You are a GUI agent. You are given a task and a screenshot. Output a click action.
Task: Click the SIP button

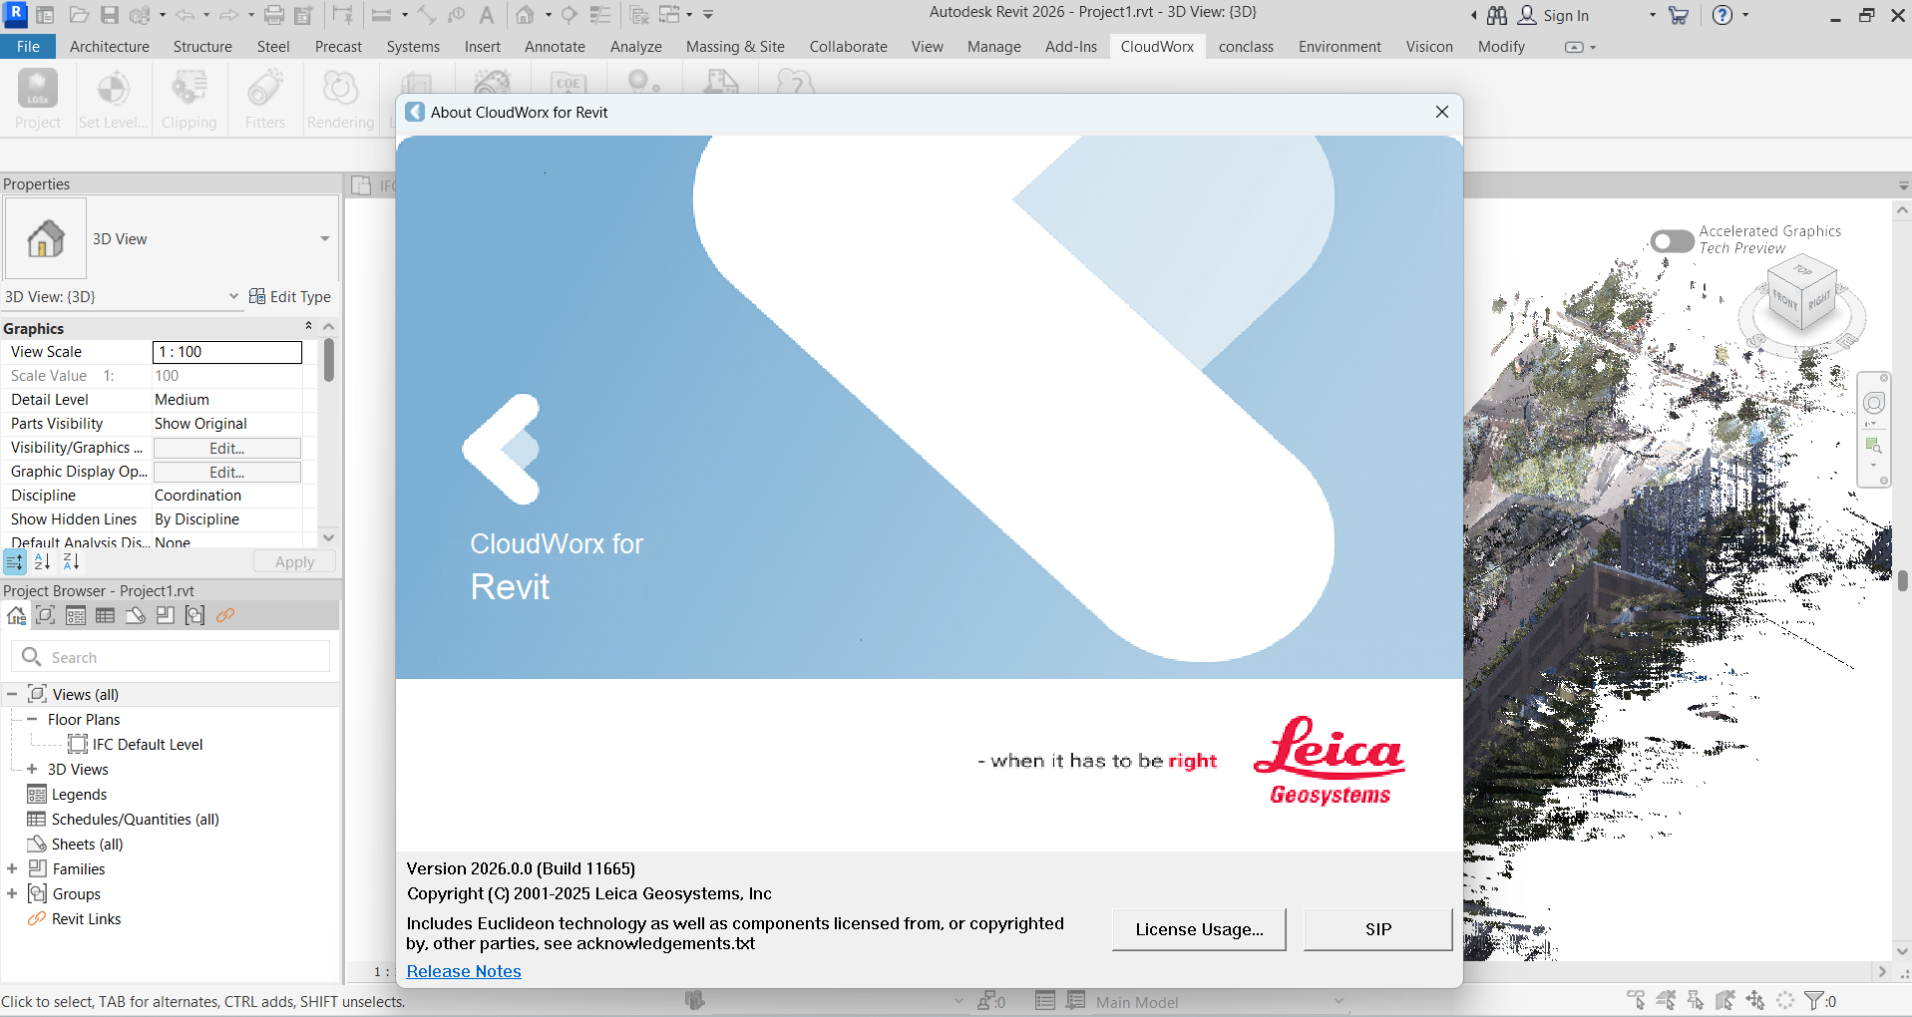[x=1378, y=929]
